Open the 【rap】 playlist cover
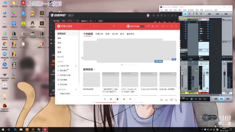Image resolution: width=235 pixels, height=132 pixels. [x=149, y=79]
